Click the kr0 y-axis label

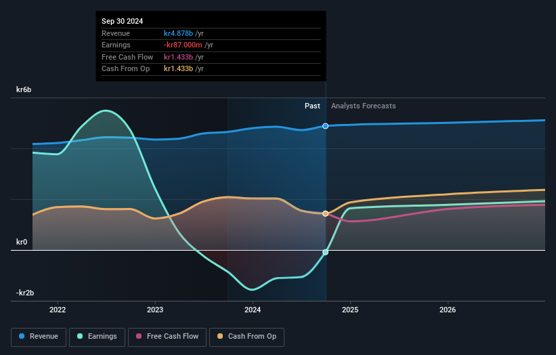coord(22,242)
